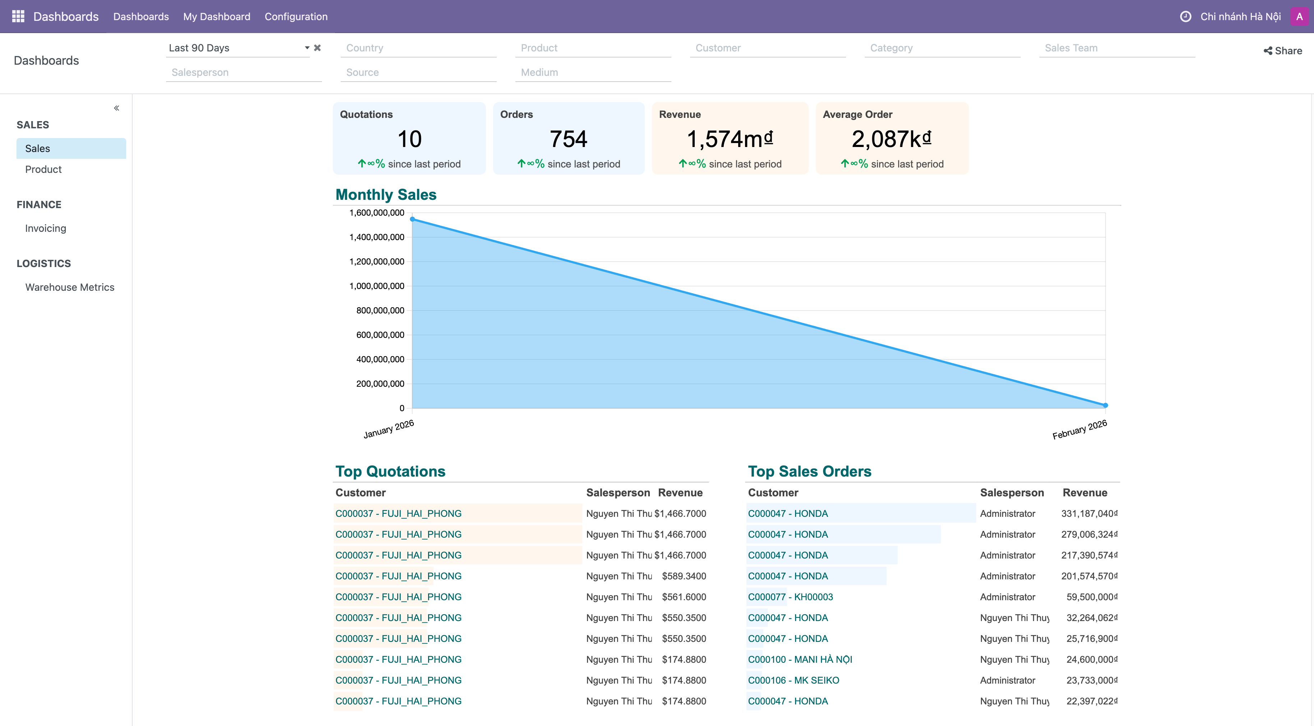The image size is (1314, 726).
Task: Open the Invoicing dashboard
Action: click(45, 228)
